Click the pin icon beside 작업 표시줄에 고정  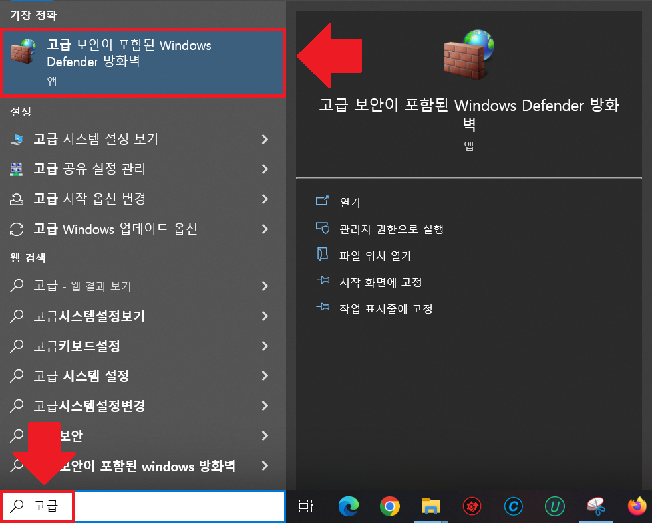(x=323, y=307)
